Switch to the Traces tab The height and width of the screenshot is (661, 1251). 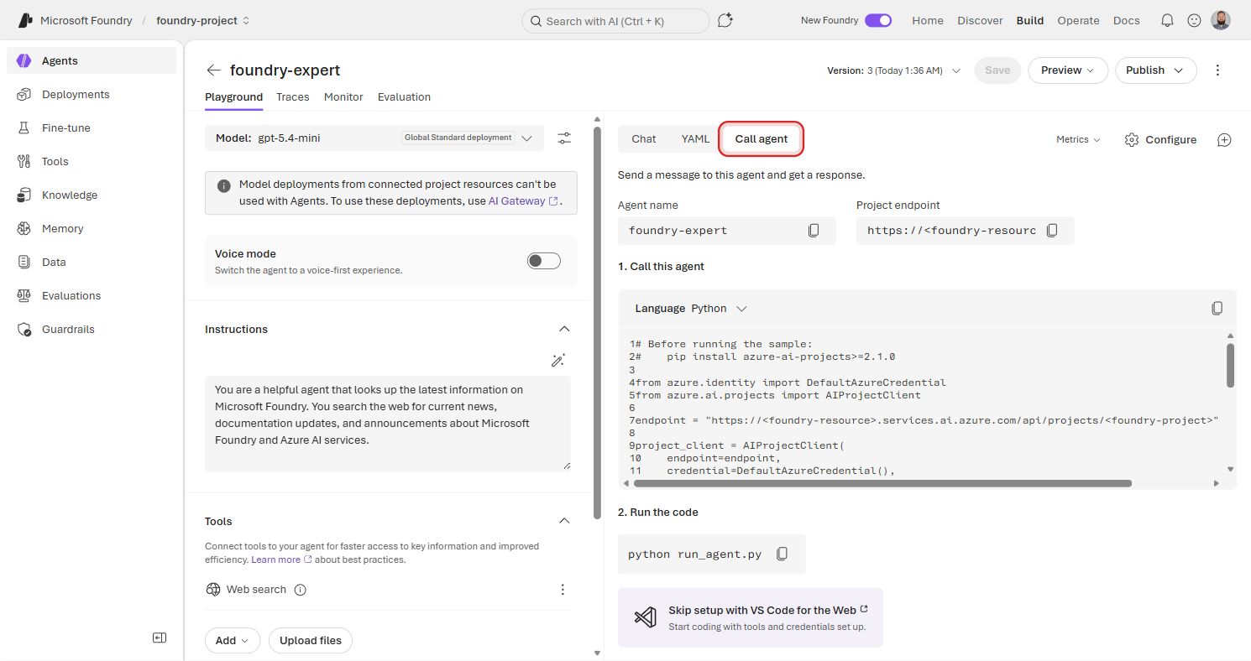293,96
